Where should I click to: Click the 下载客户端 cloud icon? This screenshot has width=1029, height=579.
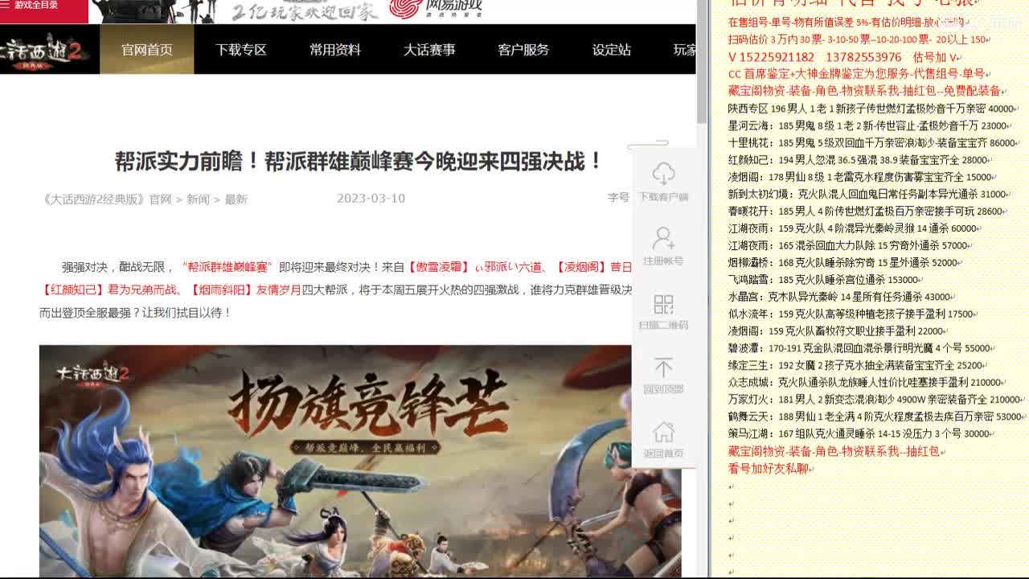[663, 173]
